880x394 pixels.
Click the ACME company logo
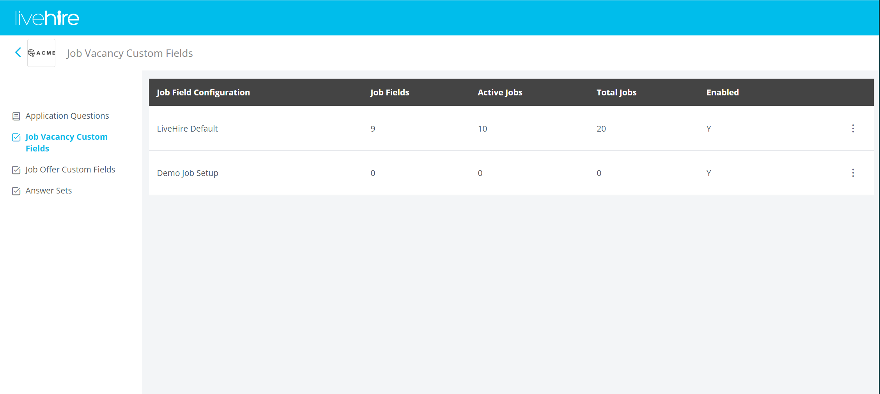click(x=41, y=53)
